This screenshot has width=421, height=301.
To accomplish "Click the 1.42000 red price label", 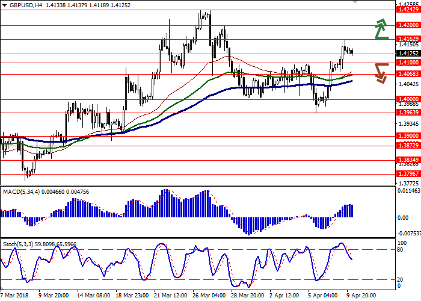I will (x=408, y=25).
